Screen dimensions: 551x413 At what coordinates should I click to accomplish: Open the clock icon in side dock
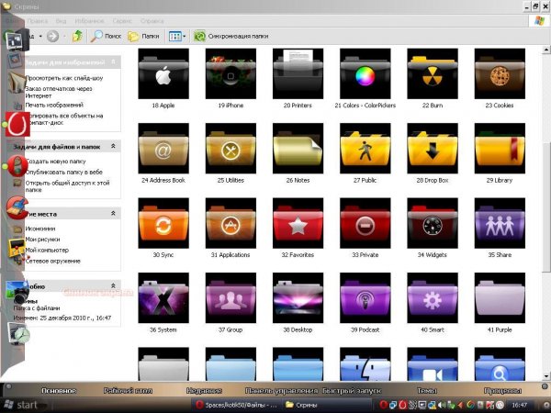pyautogui.click(x=18, y=334)
